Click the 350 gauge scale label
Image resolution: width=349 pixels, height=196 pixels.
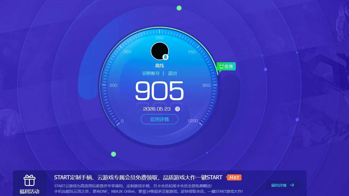pos(127,52)
